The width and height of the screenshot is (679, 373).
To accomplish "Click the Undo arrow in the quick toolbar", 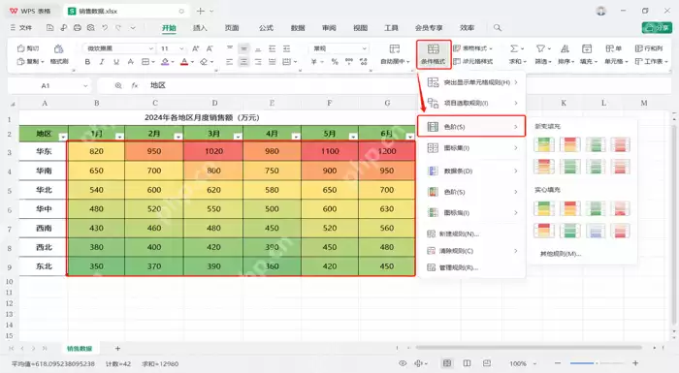I will (105, 28).
